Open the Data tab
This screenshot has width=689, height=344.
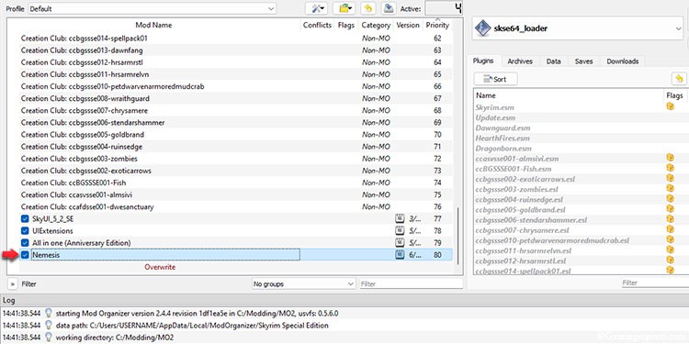tap(553, 61)
